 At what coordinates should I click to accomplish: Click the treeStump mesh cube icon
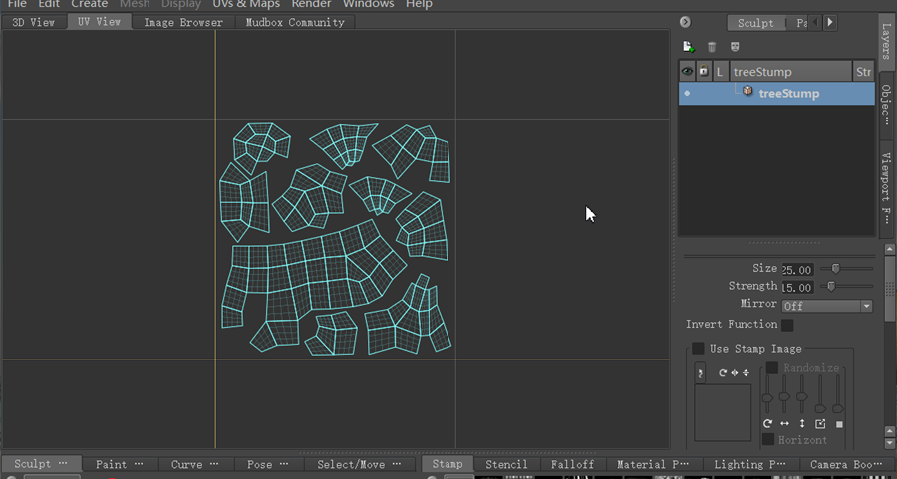tap(747, 91)
